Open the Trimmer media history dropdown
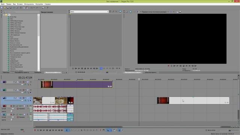Image resolution: width=240 pixels, height=135 pixels. pos(108,12)
